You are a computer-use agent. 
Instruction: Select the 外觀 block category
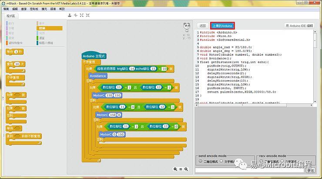(10, 28)
